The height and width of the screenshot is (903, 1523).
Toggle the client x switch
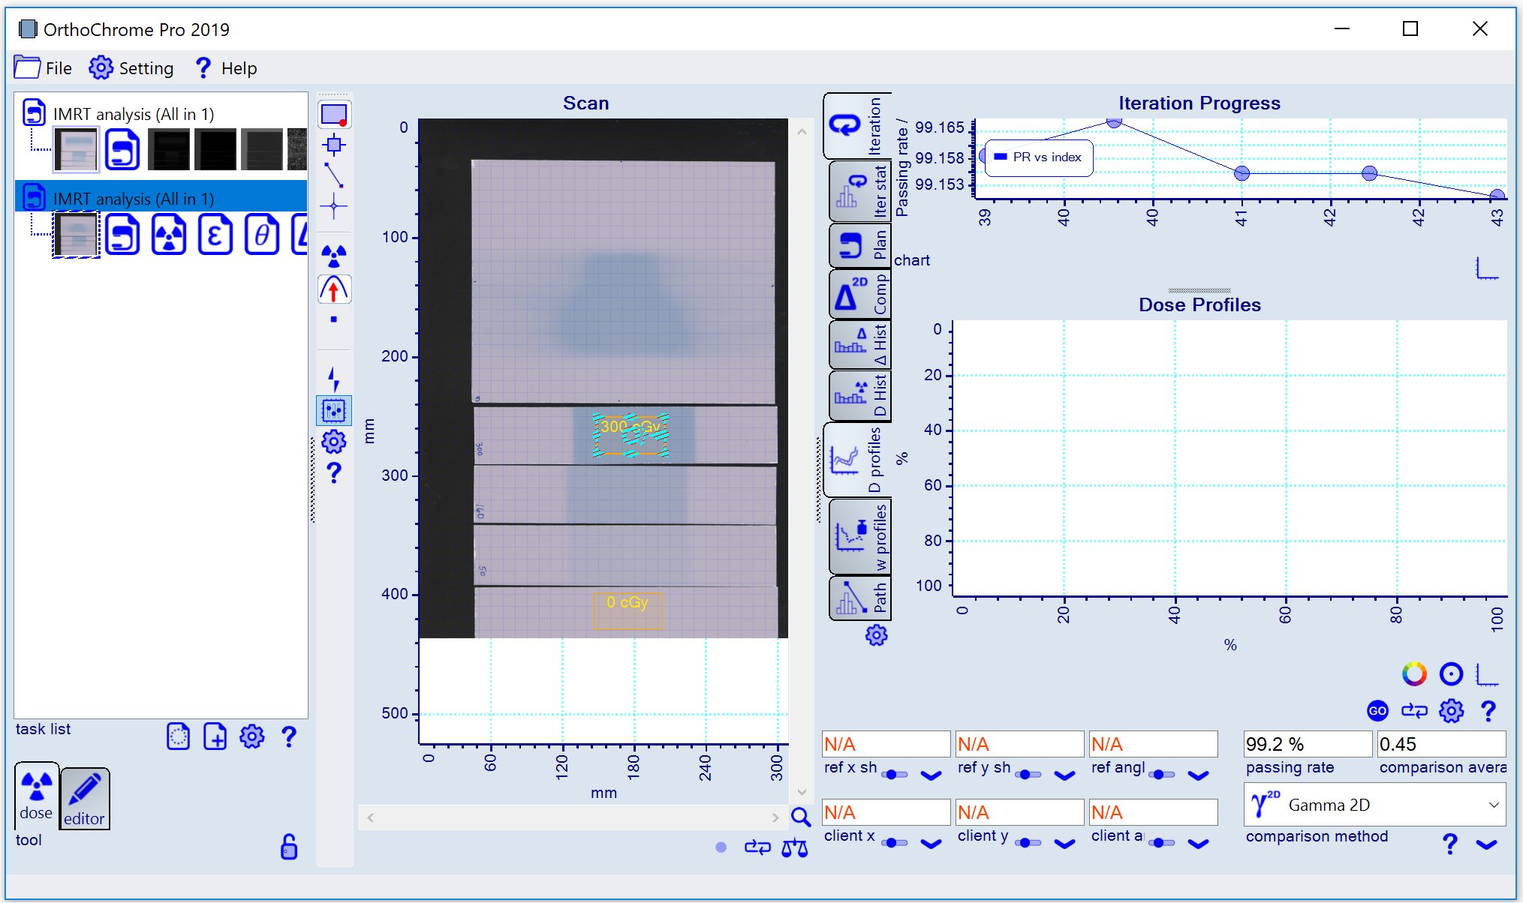tap(894, 843)
